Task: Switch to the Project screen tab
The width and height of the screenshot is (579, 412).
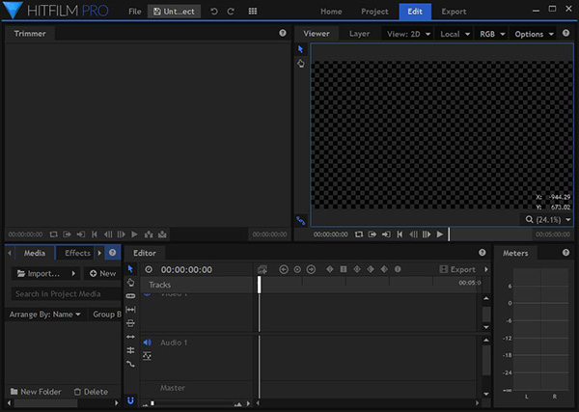Action: 374,12
